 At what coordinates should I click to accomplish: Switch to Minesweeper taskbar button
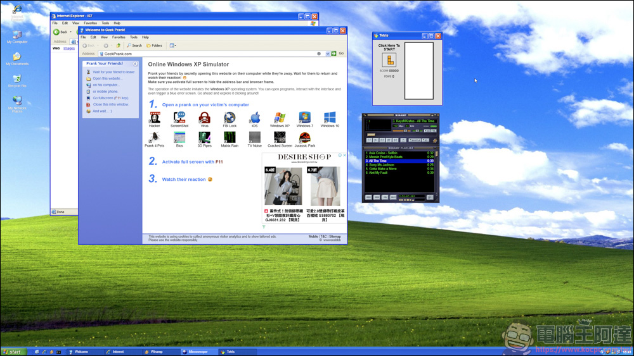click(198, 352)
